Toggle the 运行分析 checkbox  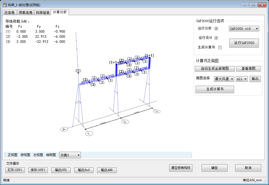point(216,29)
